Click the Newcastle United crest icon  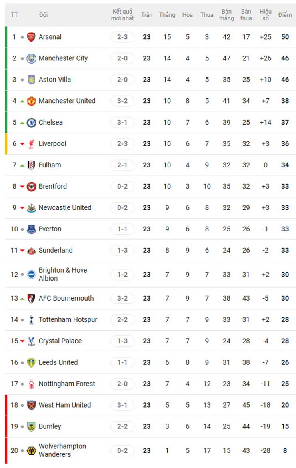click(x=31, y=208)
